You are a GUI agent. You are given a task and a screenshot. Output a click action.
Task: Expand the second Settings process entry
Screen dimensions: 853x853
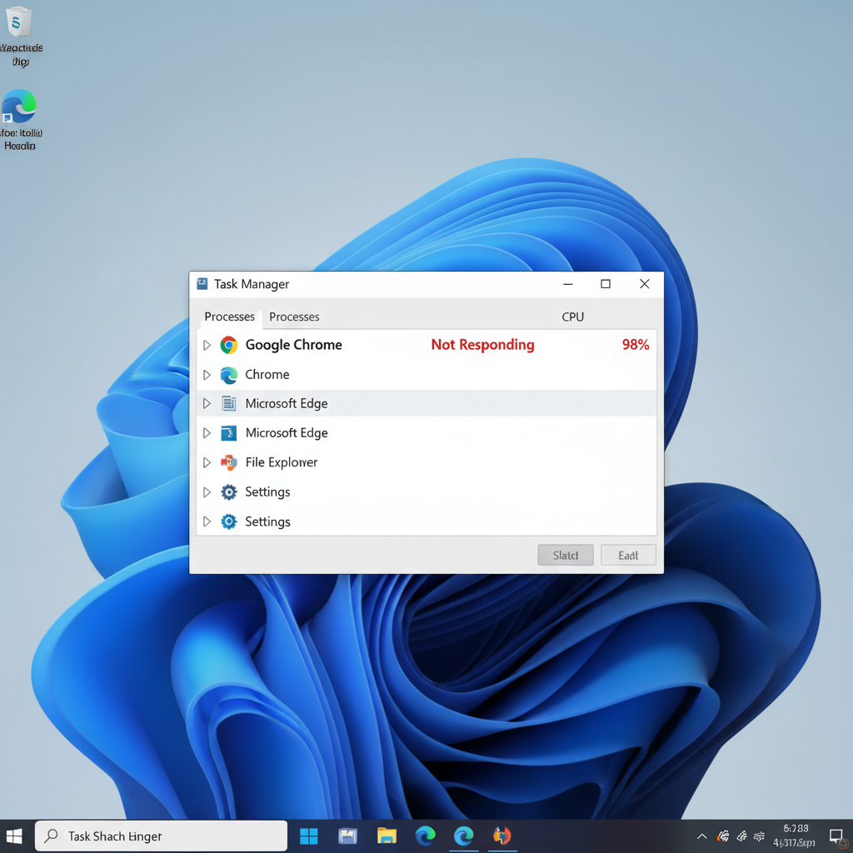206,521
